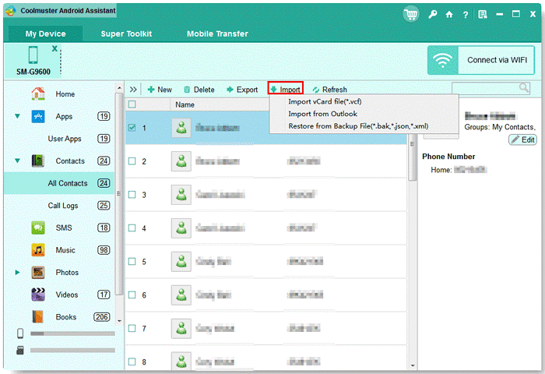The height and width of the screenshot is (374, 545).
Task: Click the Edit button for contact
Action: coord(522,139)
